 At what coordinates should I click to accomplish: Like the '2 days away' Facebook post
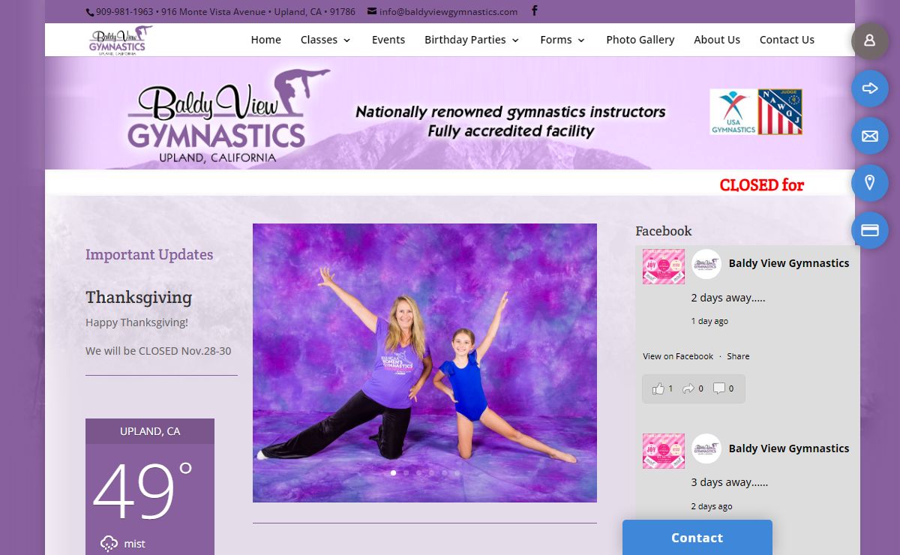click(659, 388)
